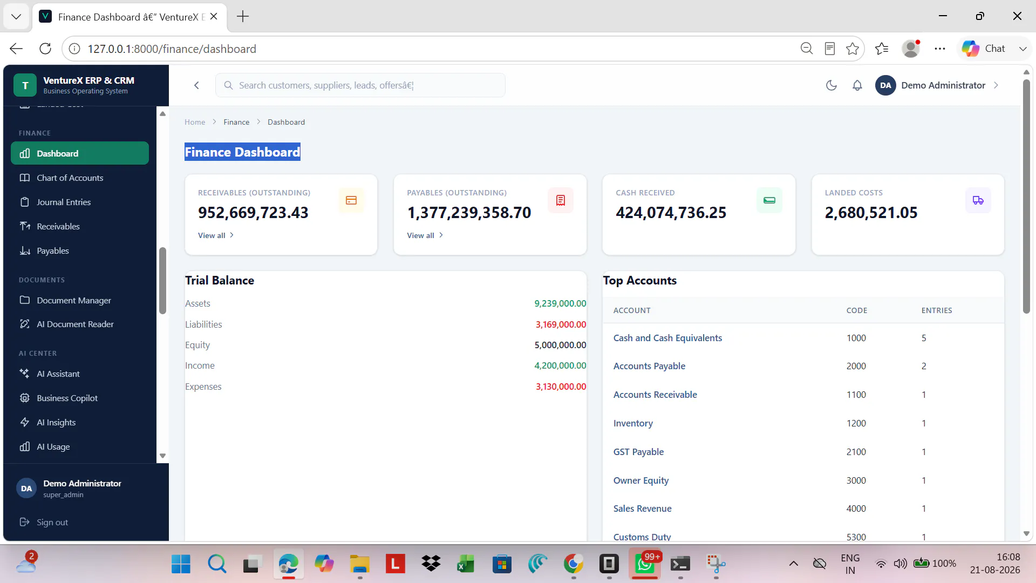View all outstanding receivables

click(x=216, y=235)
